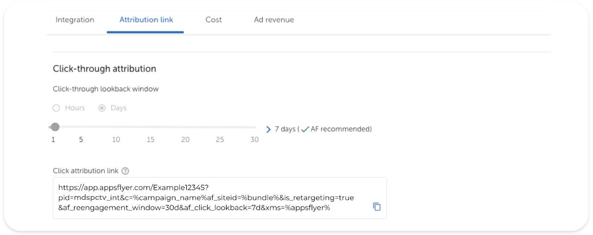This screenshot has height=235, width=593.
Task: Select the Hours radio button
Action: (x=57, y=108)
